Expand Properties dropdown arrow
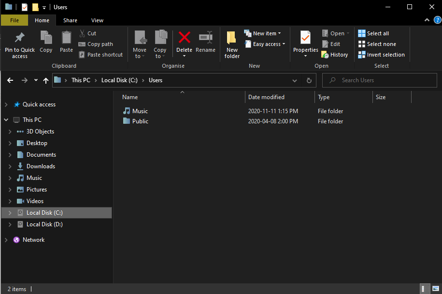This screenshot has height=294, width=442. (306, 56)
